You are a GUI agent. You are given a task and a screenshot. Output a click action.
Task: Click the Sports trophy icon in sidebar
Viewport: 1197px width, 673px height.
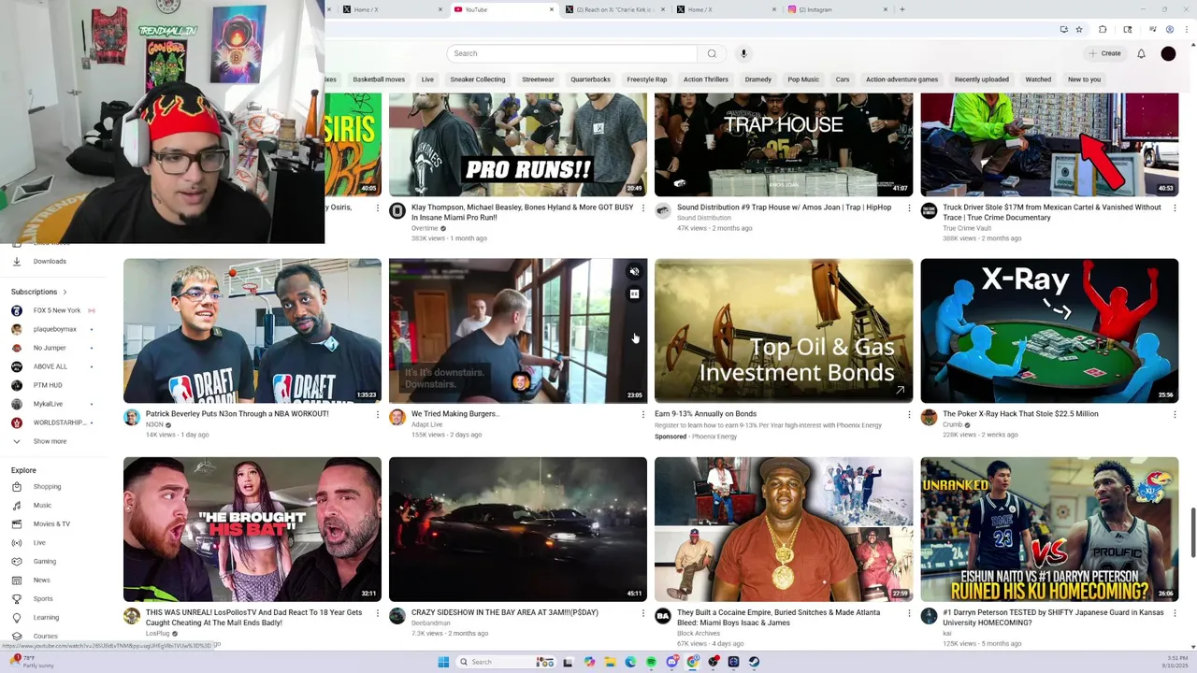(16, 598)
